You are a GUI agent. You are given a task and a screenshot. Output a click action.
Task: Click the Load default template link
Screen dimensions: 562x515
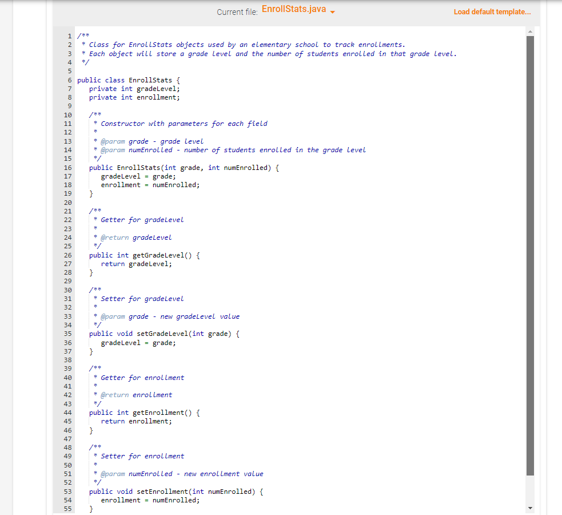pos(492,11)
